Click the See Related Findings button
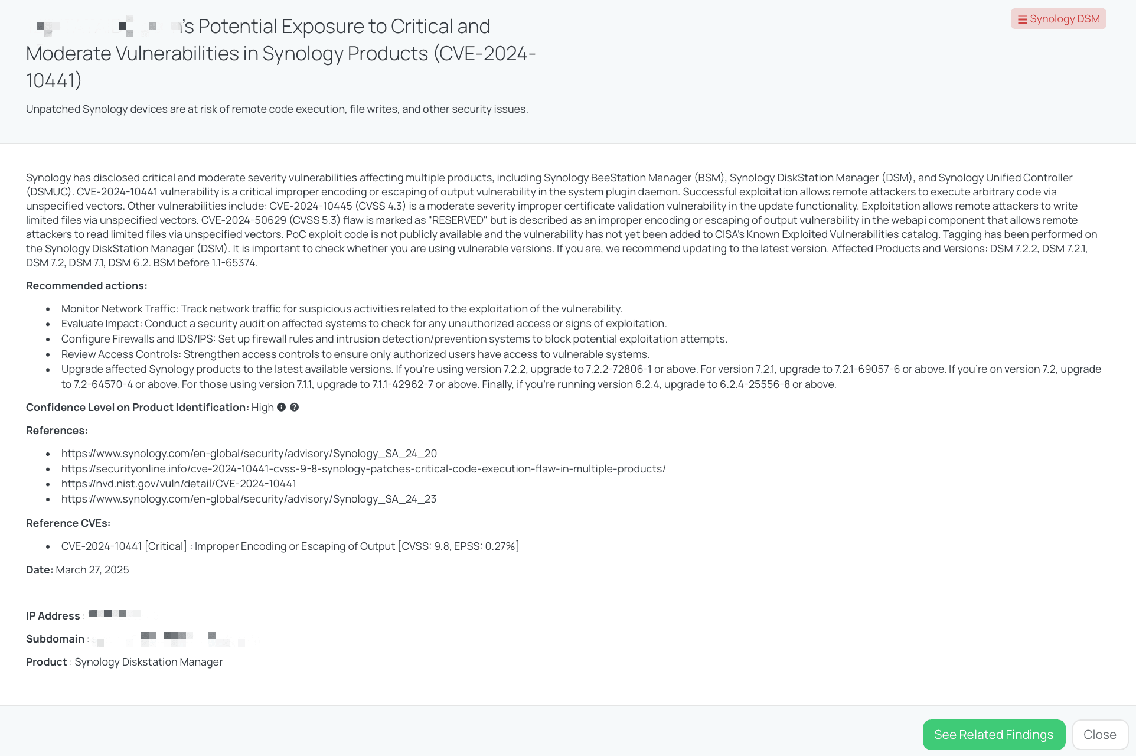This screenshot has width=1136, height=756. click(x=994, y=734)
